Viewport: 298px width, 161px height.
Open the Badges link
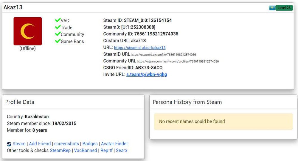click(90, 143)
